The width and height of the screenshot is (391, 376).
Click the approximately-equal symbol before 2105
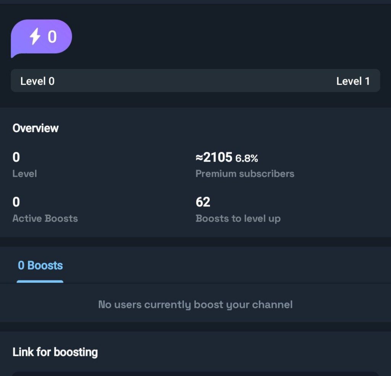(199, 157)
